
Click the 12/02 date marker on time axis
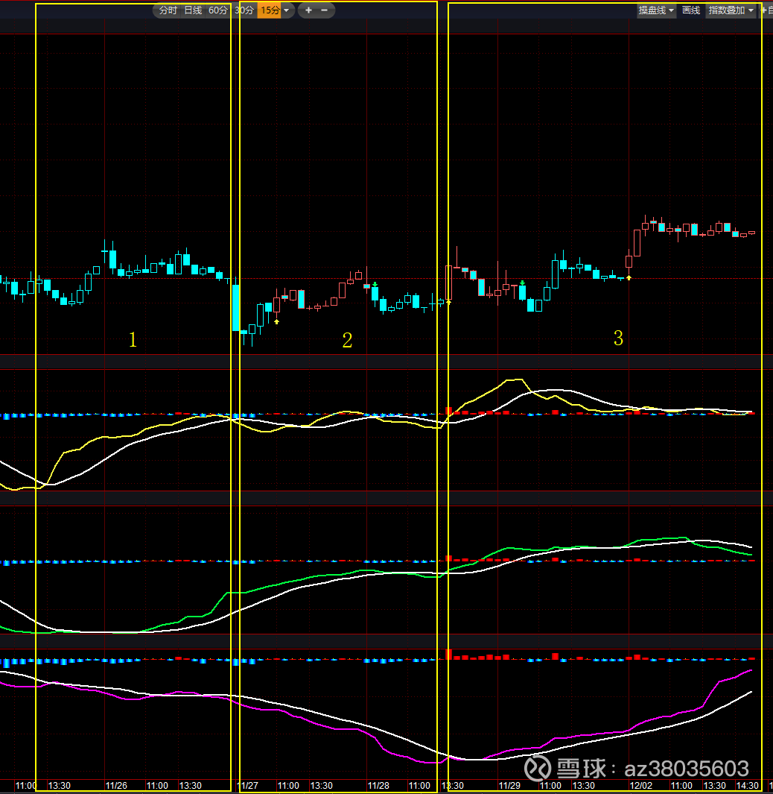click(x=640, y=786)
